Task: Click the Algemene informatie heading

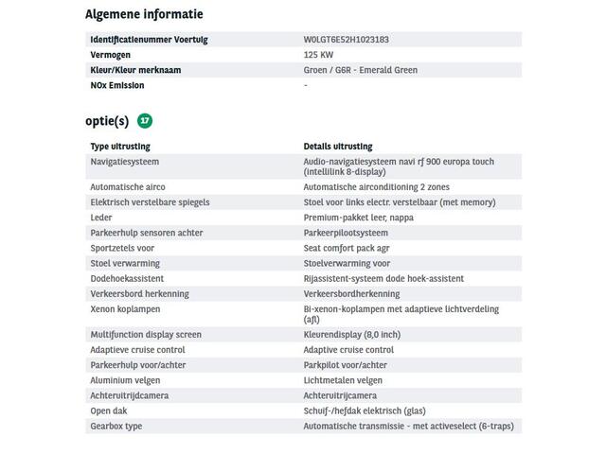Action: click(x=144, y=14)
